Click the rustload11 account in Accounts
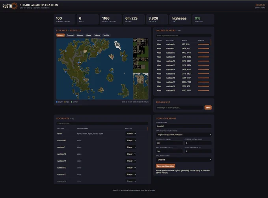This screenshot has height=198, width=268. 62,161
